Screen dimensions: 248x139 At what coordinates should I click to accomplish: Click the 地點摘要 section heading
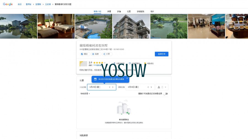coord(84,135)
